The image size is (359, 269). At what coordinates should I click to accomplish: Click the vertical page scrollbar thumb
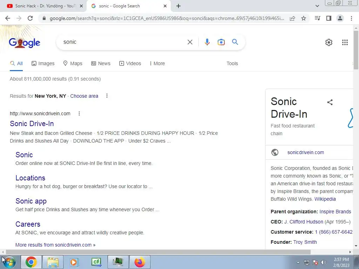pos(356,50)
